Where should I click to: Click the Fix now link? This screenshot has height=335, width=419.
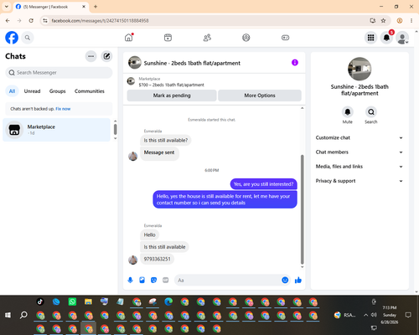[63, 109]
